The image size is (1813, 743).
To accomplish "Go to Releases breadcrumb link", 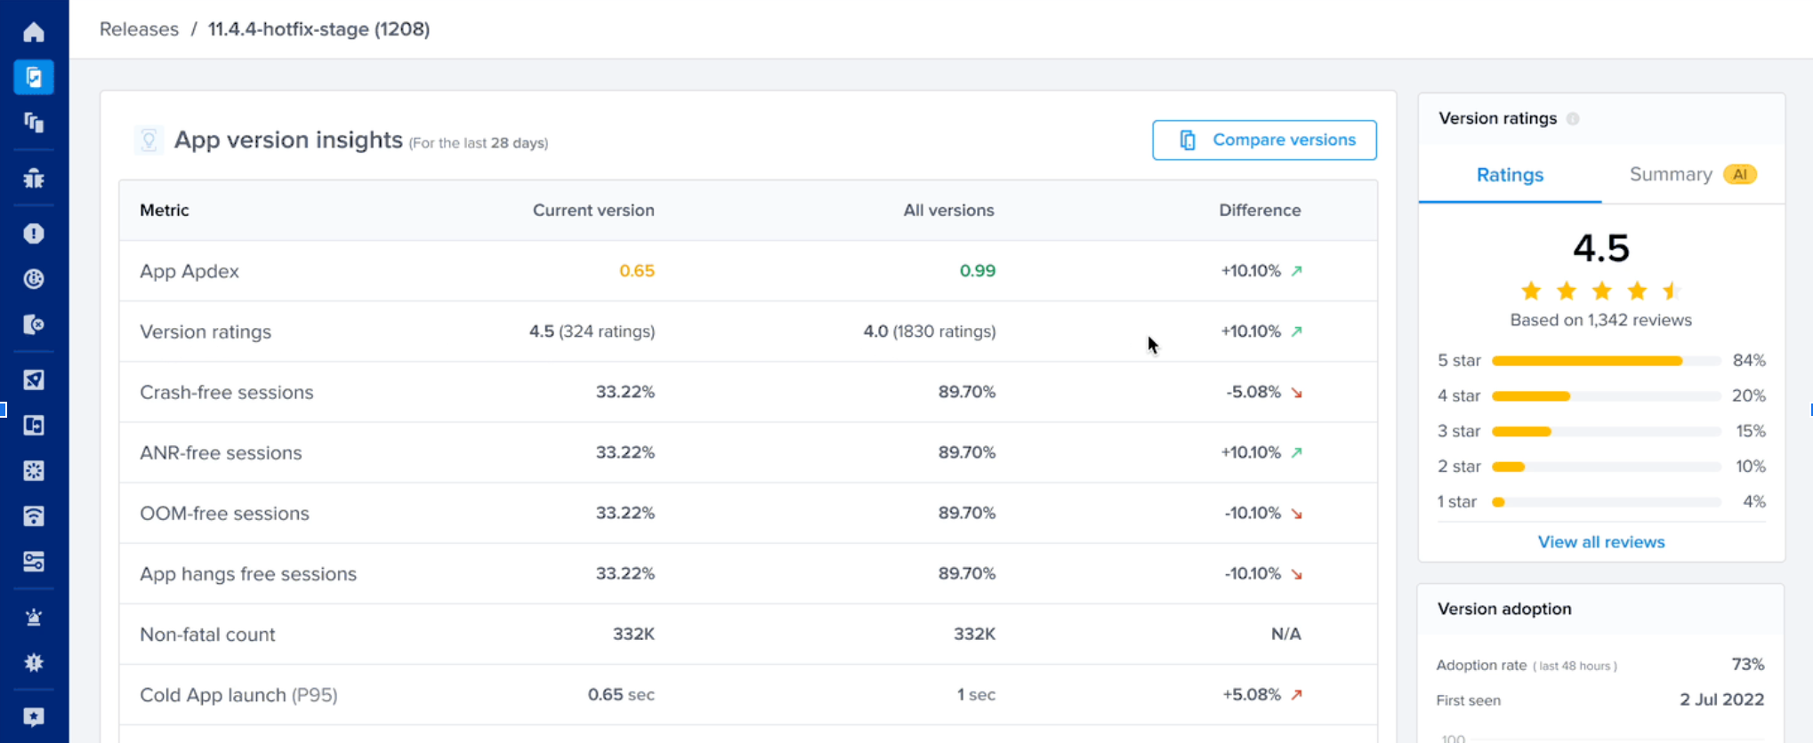I will point(139,29).
